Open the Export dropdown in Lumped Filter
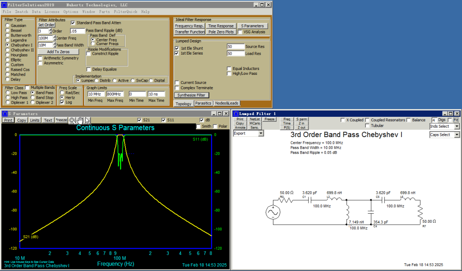Image resolution: width=462 pixels, height=271 pixels. [x=261, y=133]
